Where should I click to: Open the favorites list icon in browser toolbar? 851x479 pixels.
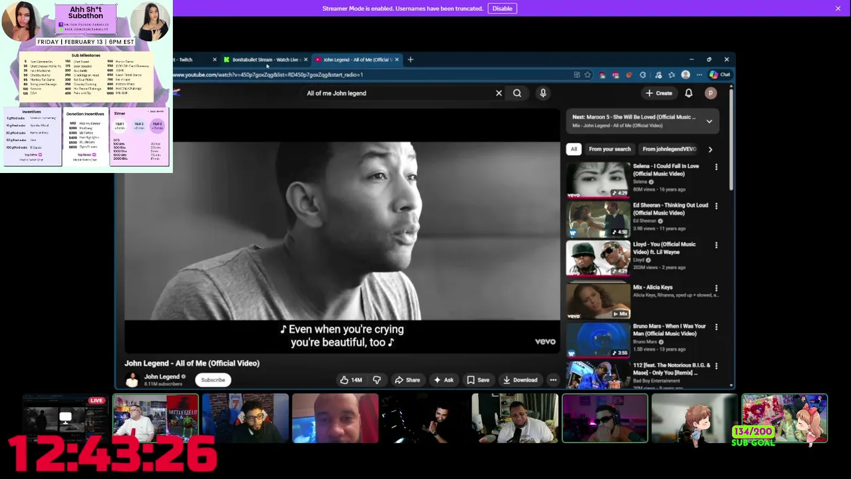(671, 75)
